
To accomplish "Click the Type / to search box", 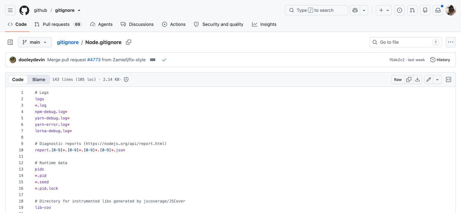I will point(316,10).
